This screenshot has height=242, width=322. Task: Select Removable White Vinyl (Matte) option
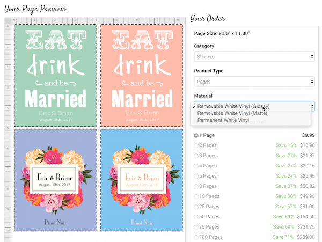click(231, 113)
